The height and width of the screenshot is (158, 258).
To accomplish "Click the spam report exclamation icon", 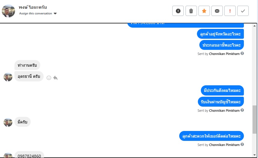I will click(x=178, y=11).
